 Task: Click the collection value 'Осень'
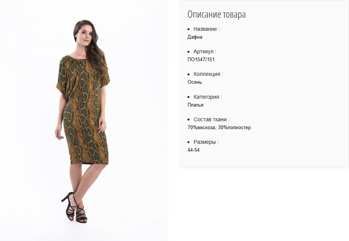(x=195, y=82)
